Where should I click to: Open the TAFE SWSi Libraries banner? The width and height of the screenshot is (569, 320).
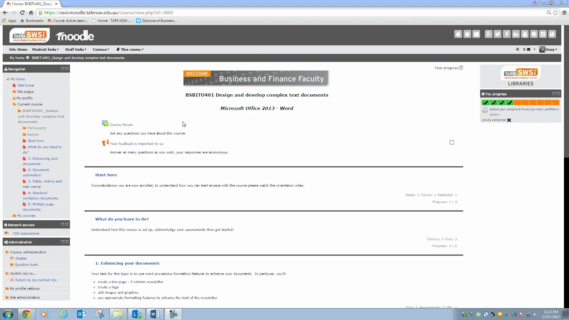(x=520, y=76)
